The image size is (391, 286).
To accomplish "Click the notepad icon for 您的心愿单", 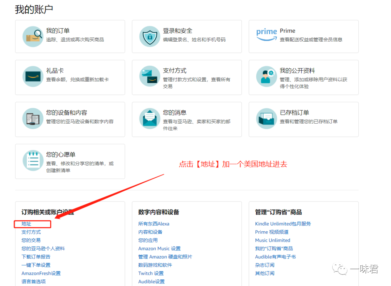I will (x=33, y=161).
